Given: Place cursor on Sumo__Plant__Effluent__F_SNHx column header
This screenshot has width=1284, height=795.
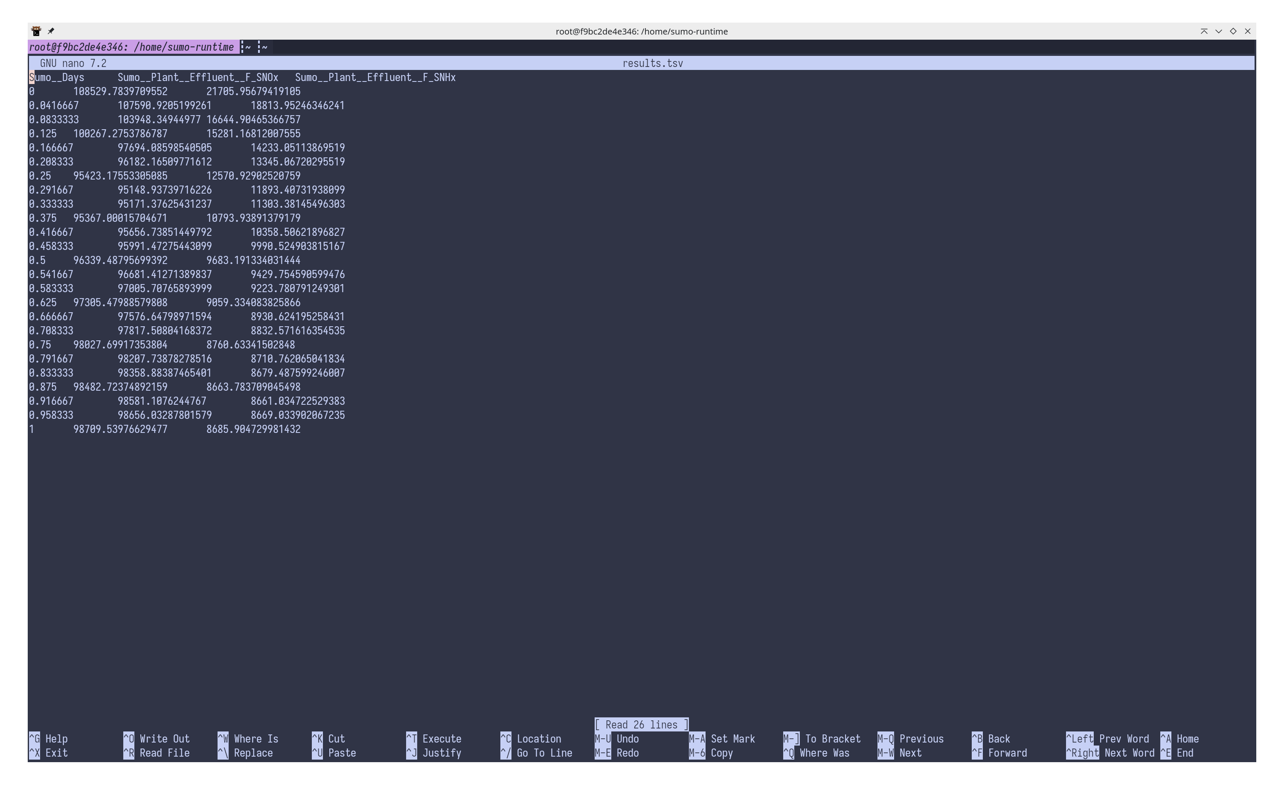Looking at the screenshot, I should [375, 78].
